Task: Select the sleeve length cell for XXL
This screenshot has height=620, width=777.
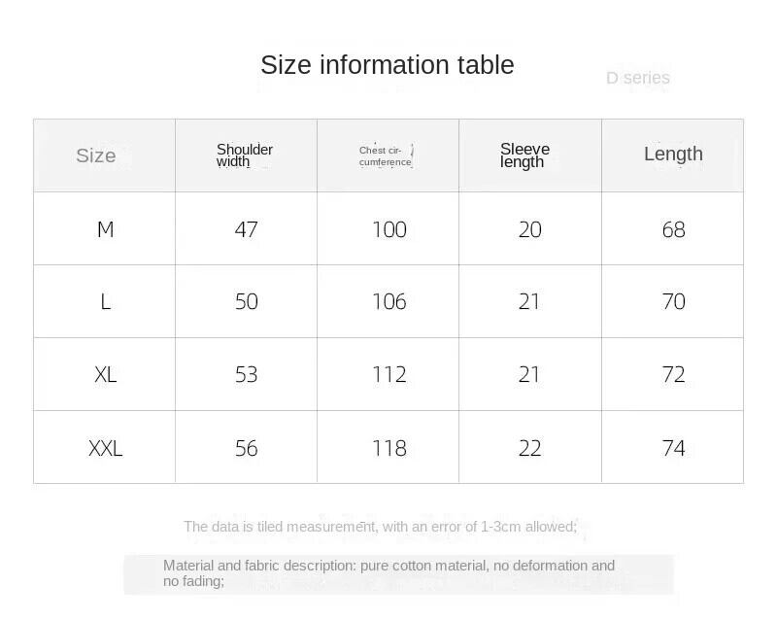Action: tap(529, 448)
